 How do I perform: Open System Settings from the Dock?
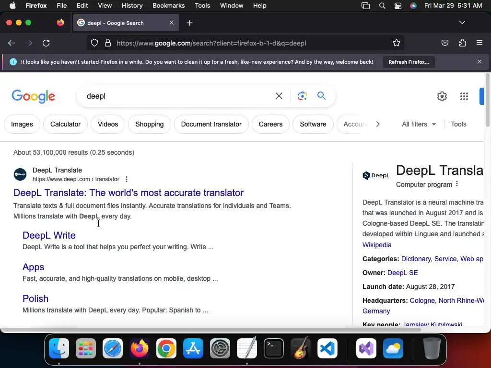(220, 348)
